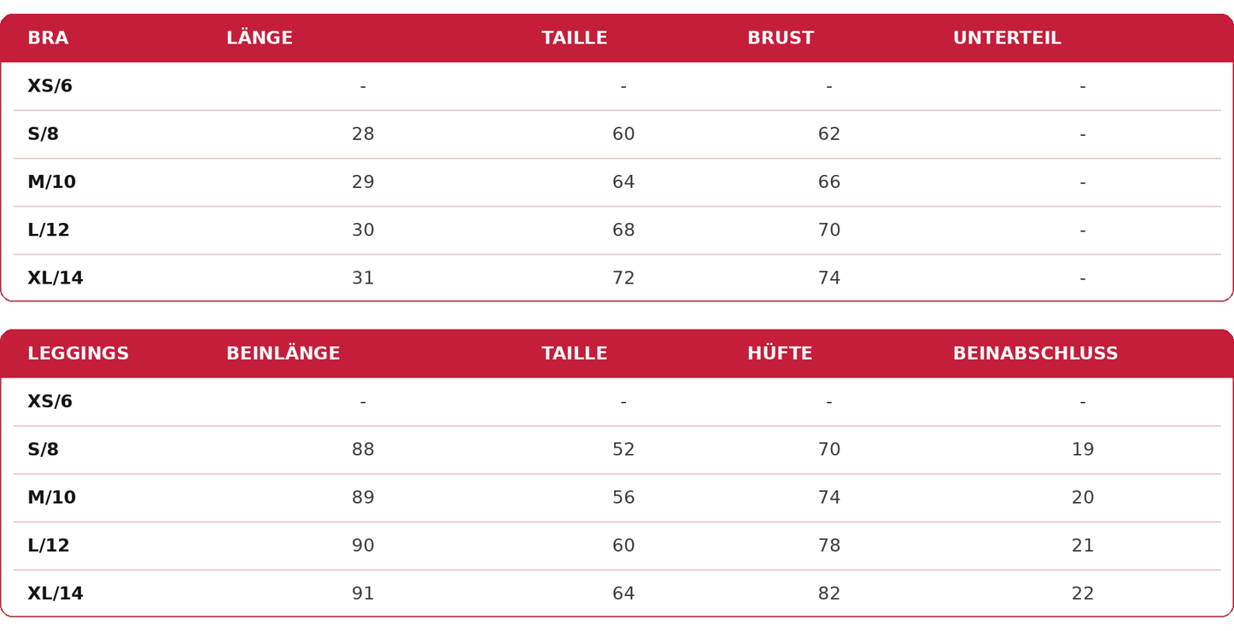The height and width of the screenshot is (631, 1234).
Task: Click the Beinabschluss value 19
Action: tap(1083, 450)
